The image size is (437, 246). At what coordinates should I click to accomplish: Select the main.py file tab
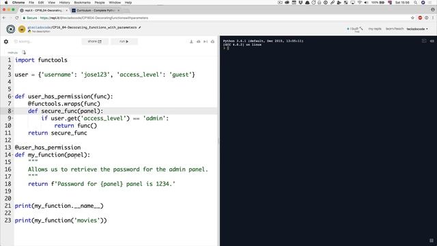(x=12, y=53)
